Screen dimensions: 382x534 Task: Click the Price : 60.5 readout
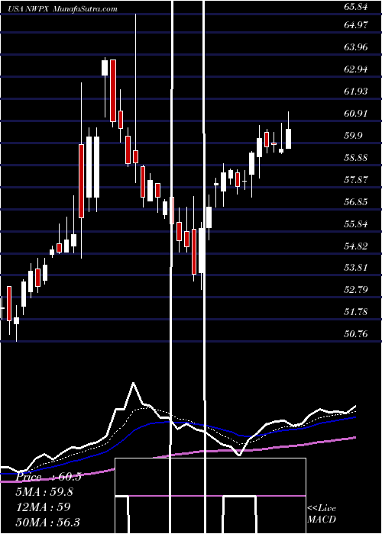[x=48, y=477]
